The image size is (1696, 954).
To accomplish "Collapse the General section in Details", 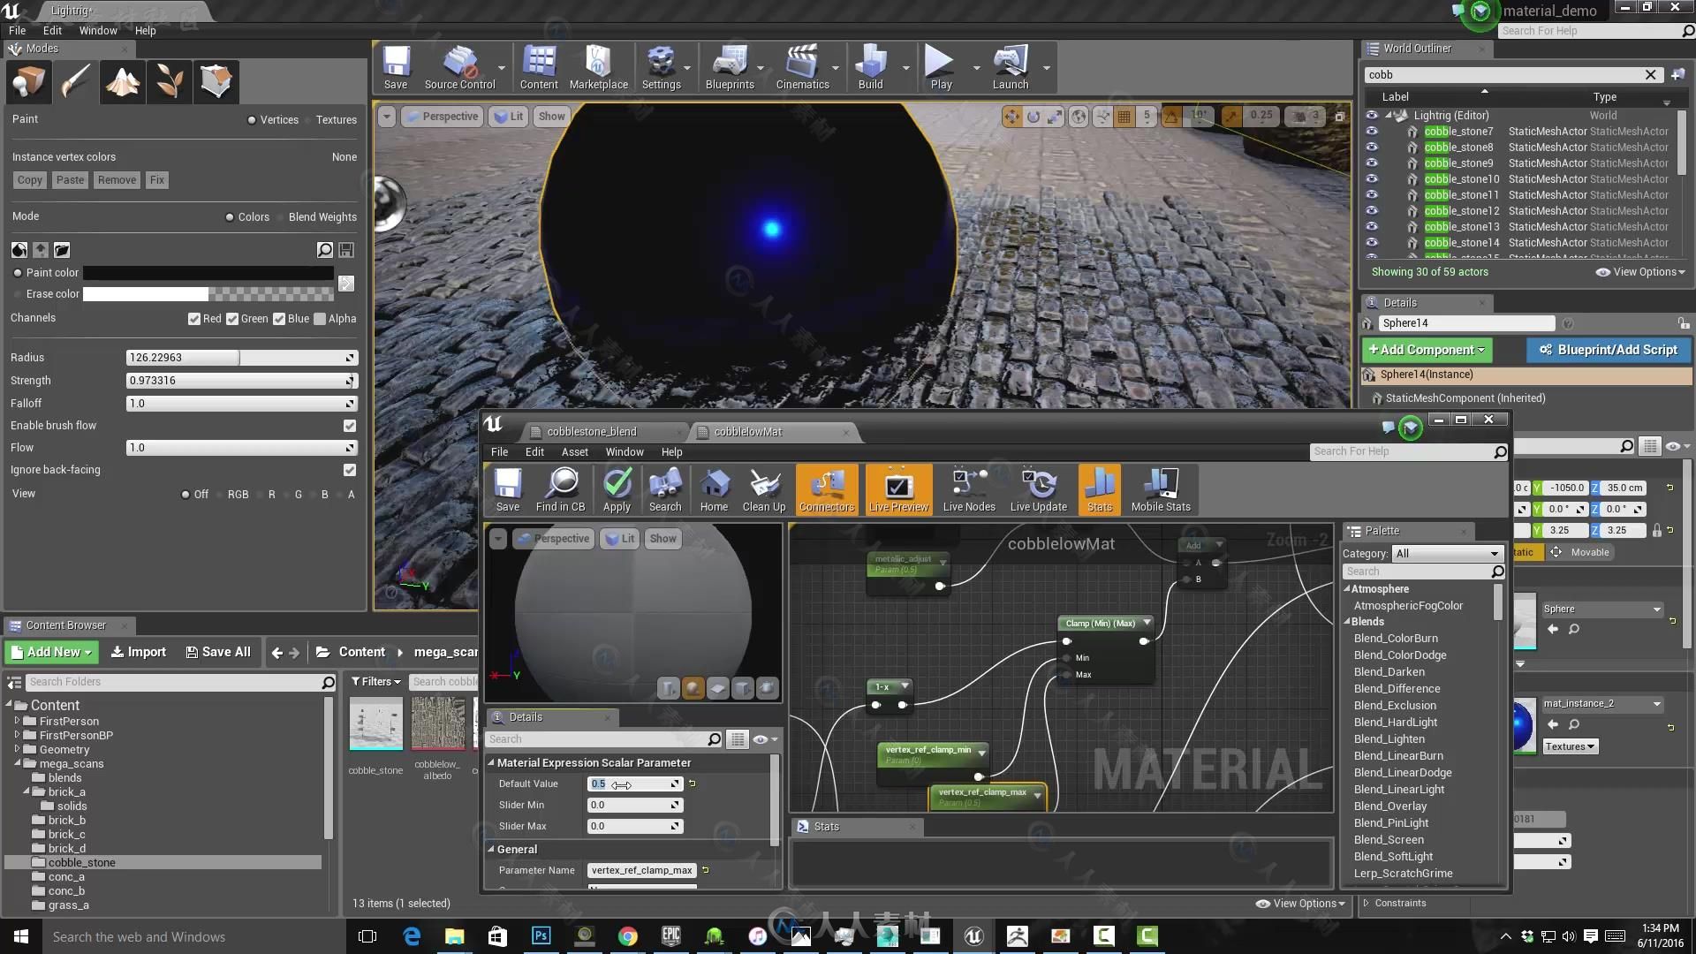I will click(x=492, y=849).
